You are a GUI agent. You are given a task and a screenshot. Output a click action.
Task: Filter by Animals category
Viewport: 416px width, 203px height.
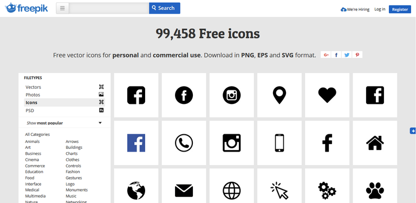tap(32, 141)
